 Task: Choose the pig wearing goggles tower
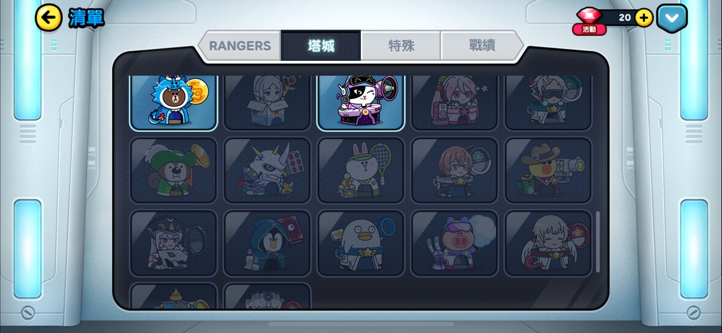point(455,243)
